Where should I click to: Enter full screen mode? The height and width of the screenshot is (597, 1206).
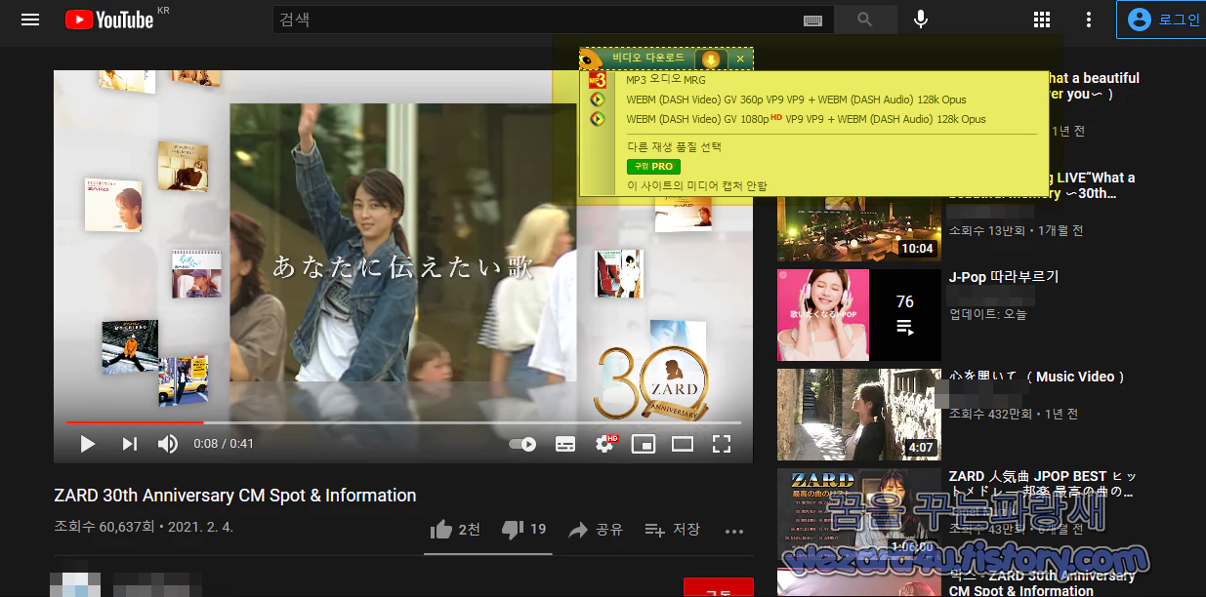pyautogui.click(x=722, y=444)
